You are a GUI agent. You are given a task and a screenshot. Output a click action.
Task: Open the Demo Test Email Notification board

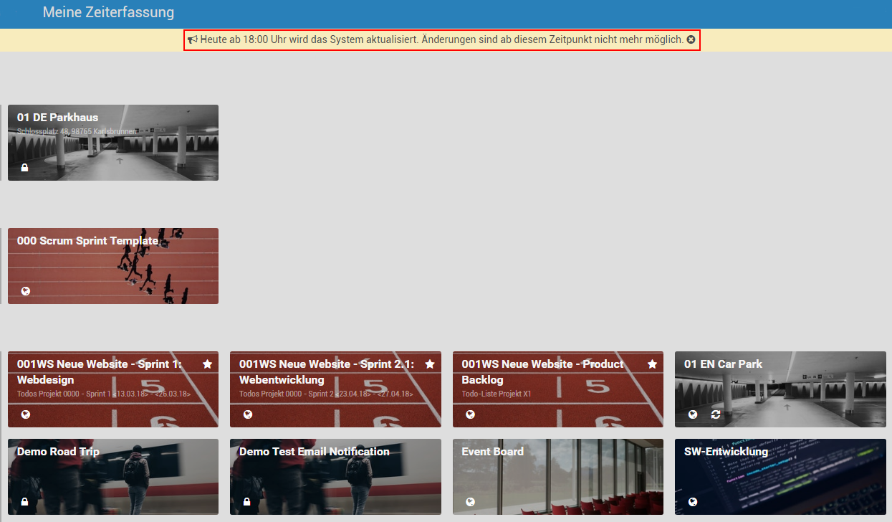[314, 452]
